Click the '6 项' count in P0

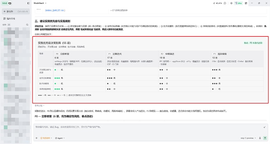(56, 58)
